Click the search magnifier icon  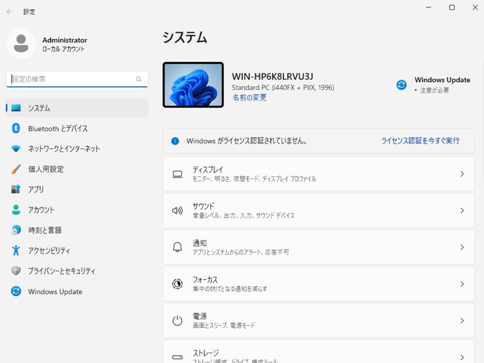point(139,79)
